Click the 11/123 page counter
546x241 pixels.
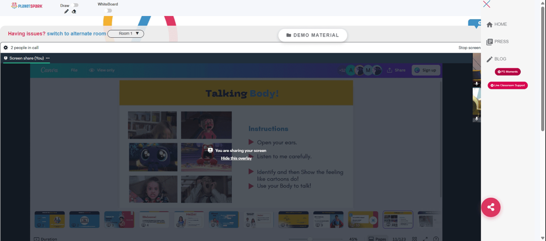tap(400, 239)
